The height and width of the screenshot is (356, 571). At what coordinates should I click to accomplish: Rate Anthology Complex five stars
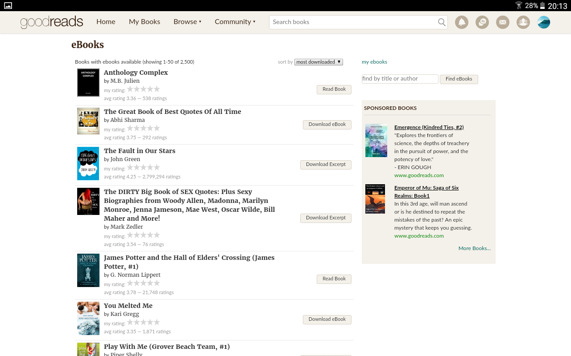click(x=157, y=89)
